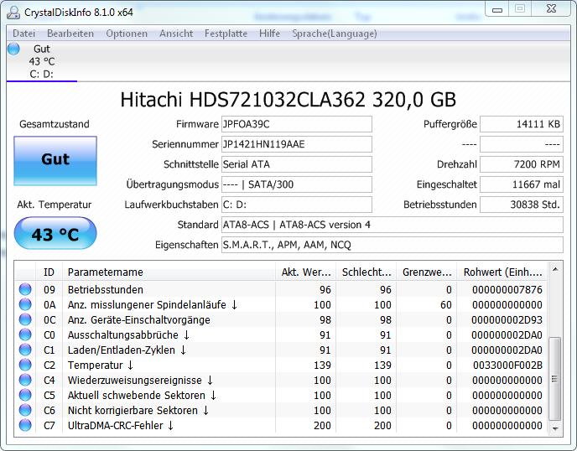Click the Schnittstelle field Serial ATA
577x451 pixels.
[297, 164]
